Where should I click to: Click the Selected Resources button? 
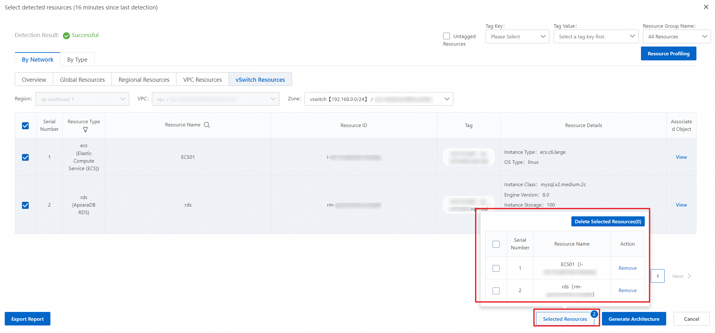click(565, 319)
